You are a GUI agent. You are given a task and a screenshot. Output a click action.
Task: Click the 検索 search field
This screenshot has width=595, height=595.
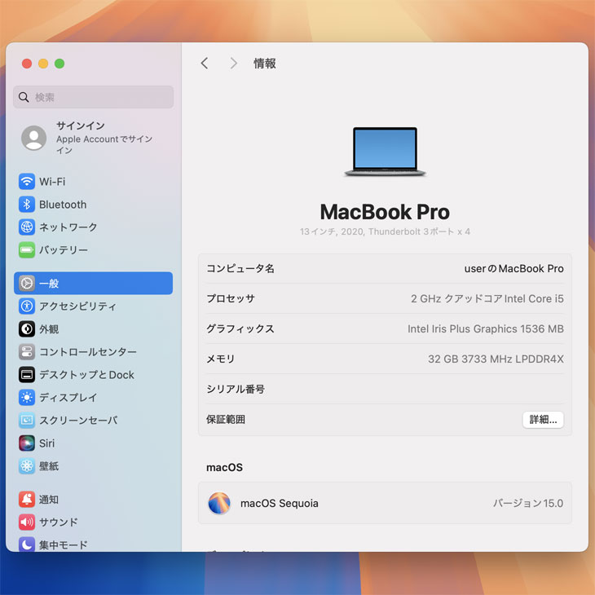point(94,97)
